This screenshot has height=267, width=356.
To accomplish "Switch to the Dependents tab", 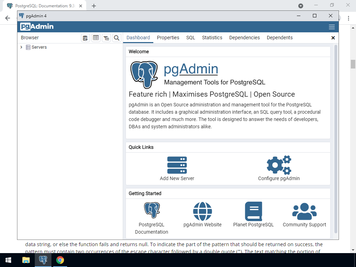I will tap(280, 38).
